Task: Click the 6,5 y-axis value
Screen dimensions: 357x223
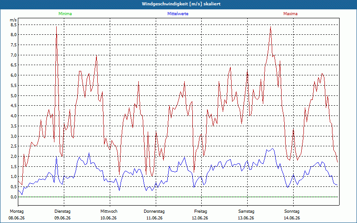Action: click(x=14, y=65)
